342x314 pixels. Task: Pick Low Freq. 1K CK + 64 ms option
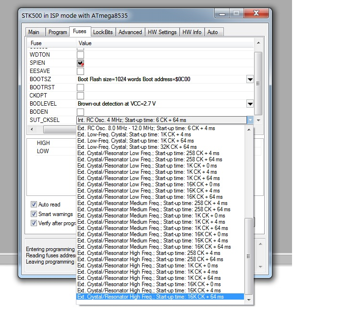pos(160,178)
